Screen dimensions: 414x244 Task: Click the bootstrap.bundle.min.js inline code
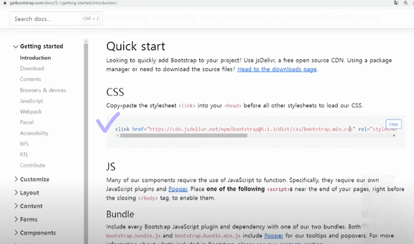point(208,236)
